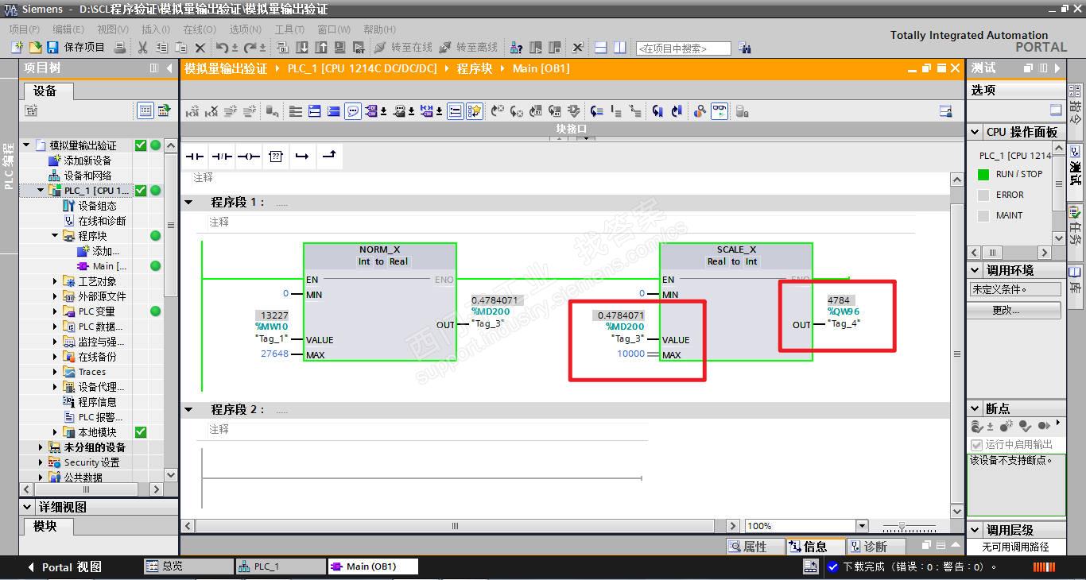Click the 更改... button

pyautogui.click(x=1015, y=310)
